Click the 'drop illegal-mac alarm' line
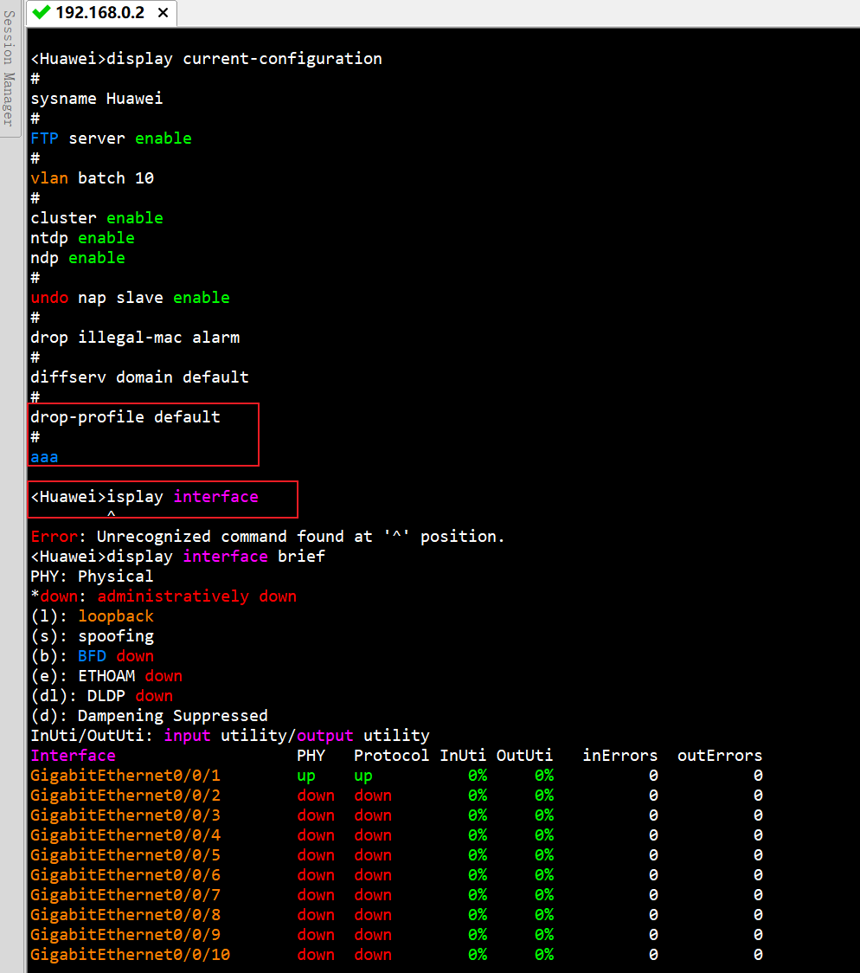Image resolution: width=860 pixels, height=973 pixels. tap(135, 338)
